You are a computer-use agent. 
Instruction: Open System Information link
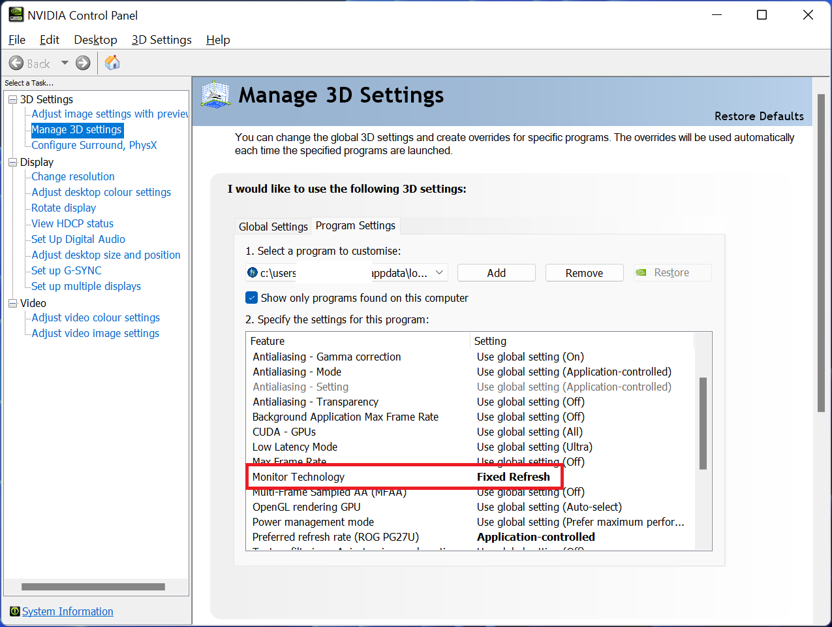pyautogui.click(x=68, y=611)
